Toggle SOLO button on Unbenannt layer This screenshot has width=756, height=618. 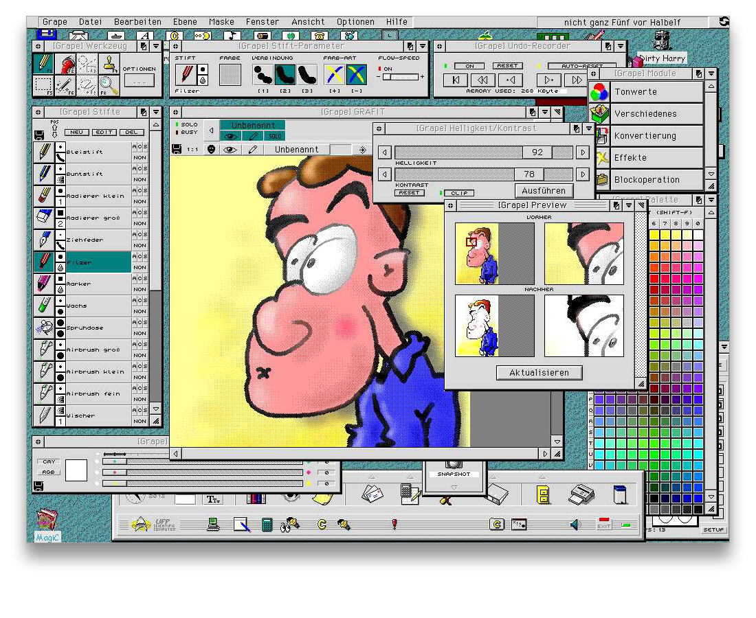(x=275, y=137)
